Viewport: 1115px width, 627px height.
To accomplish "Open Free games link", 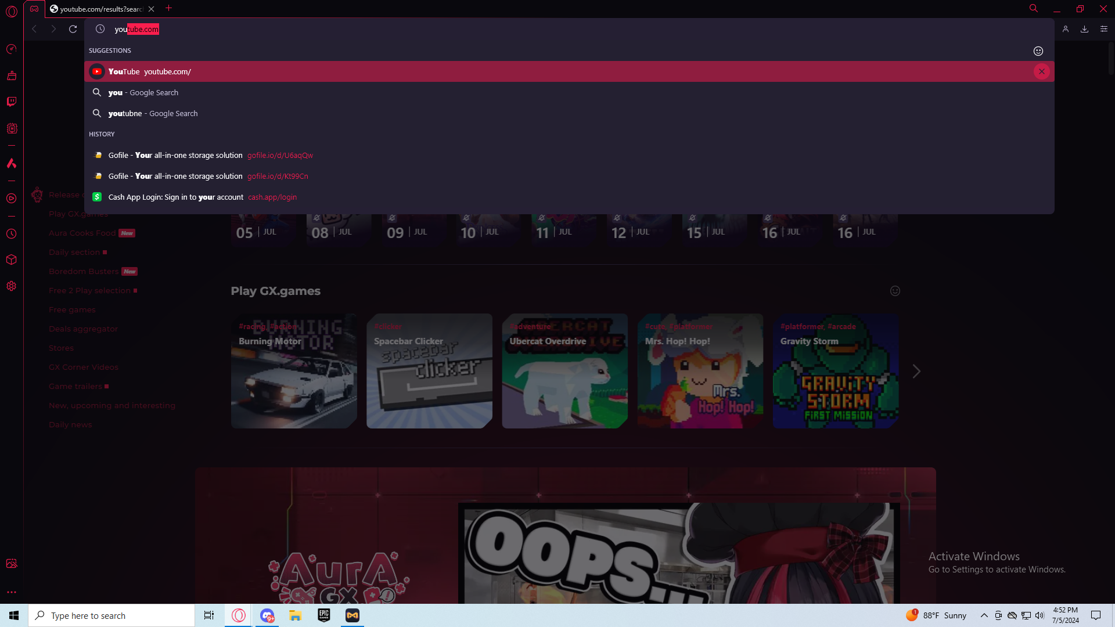I will (x=72, y=309).
